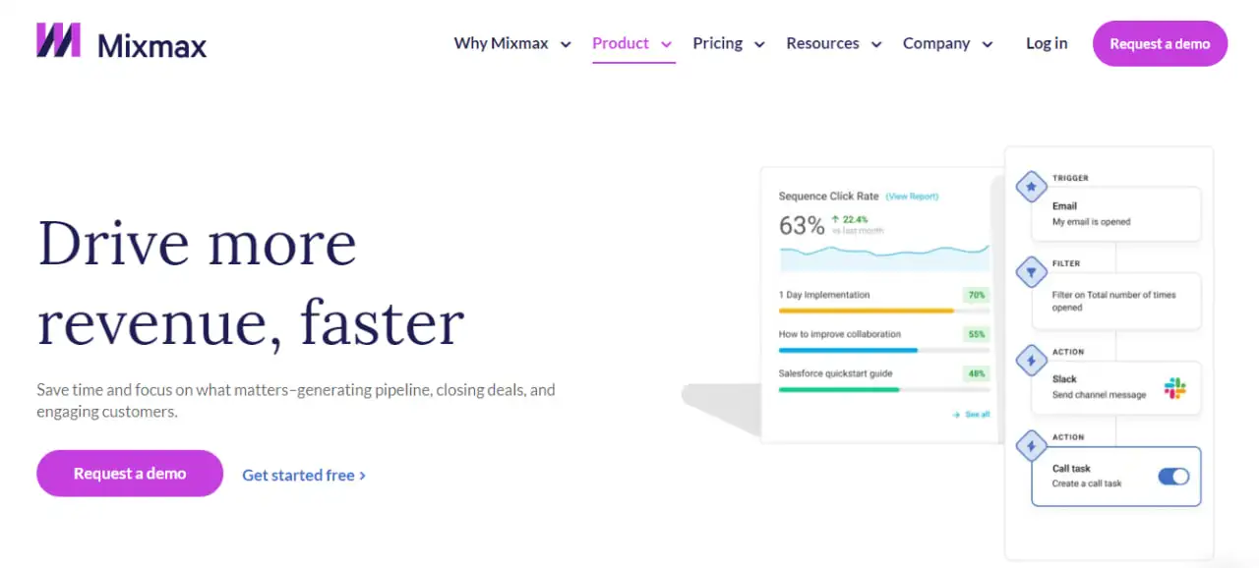Viewport: 1259px width, 568px height.
Task: Click the Mixmax logo icon
Action: [x=58, y=41]
